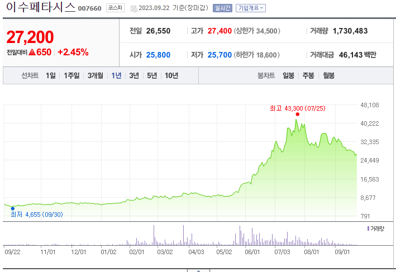Click the blue 최저 4,655 low marker dot
The height and width of the screenshot is (272, 396).
pos(13,209)
